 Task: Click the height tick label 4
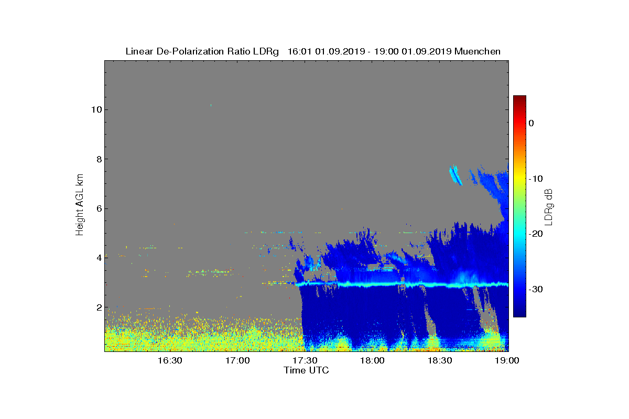click(99, 258)
